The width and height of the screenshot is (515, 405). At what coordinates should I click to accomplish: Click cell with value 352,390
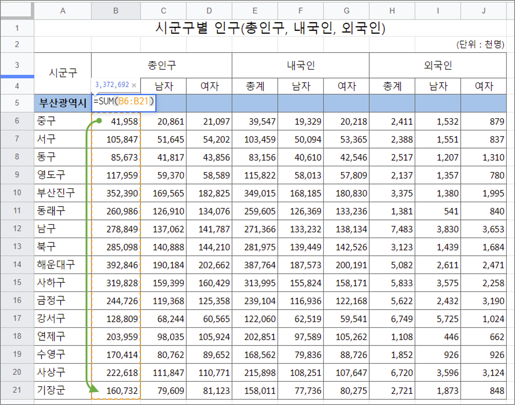(116, 193)
